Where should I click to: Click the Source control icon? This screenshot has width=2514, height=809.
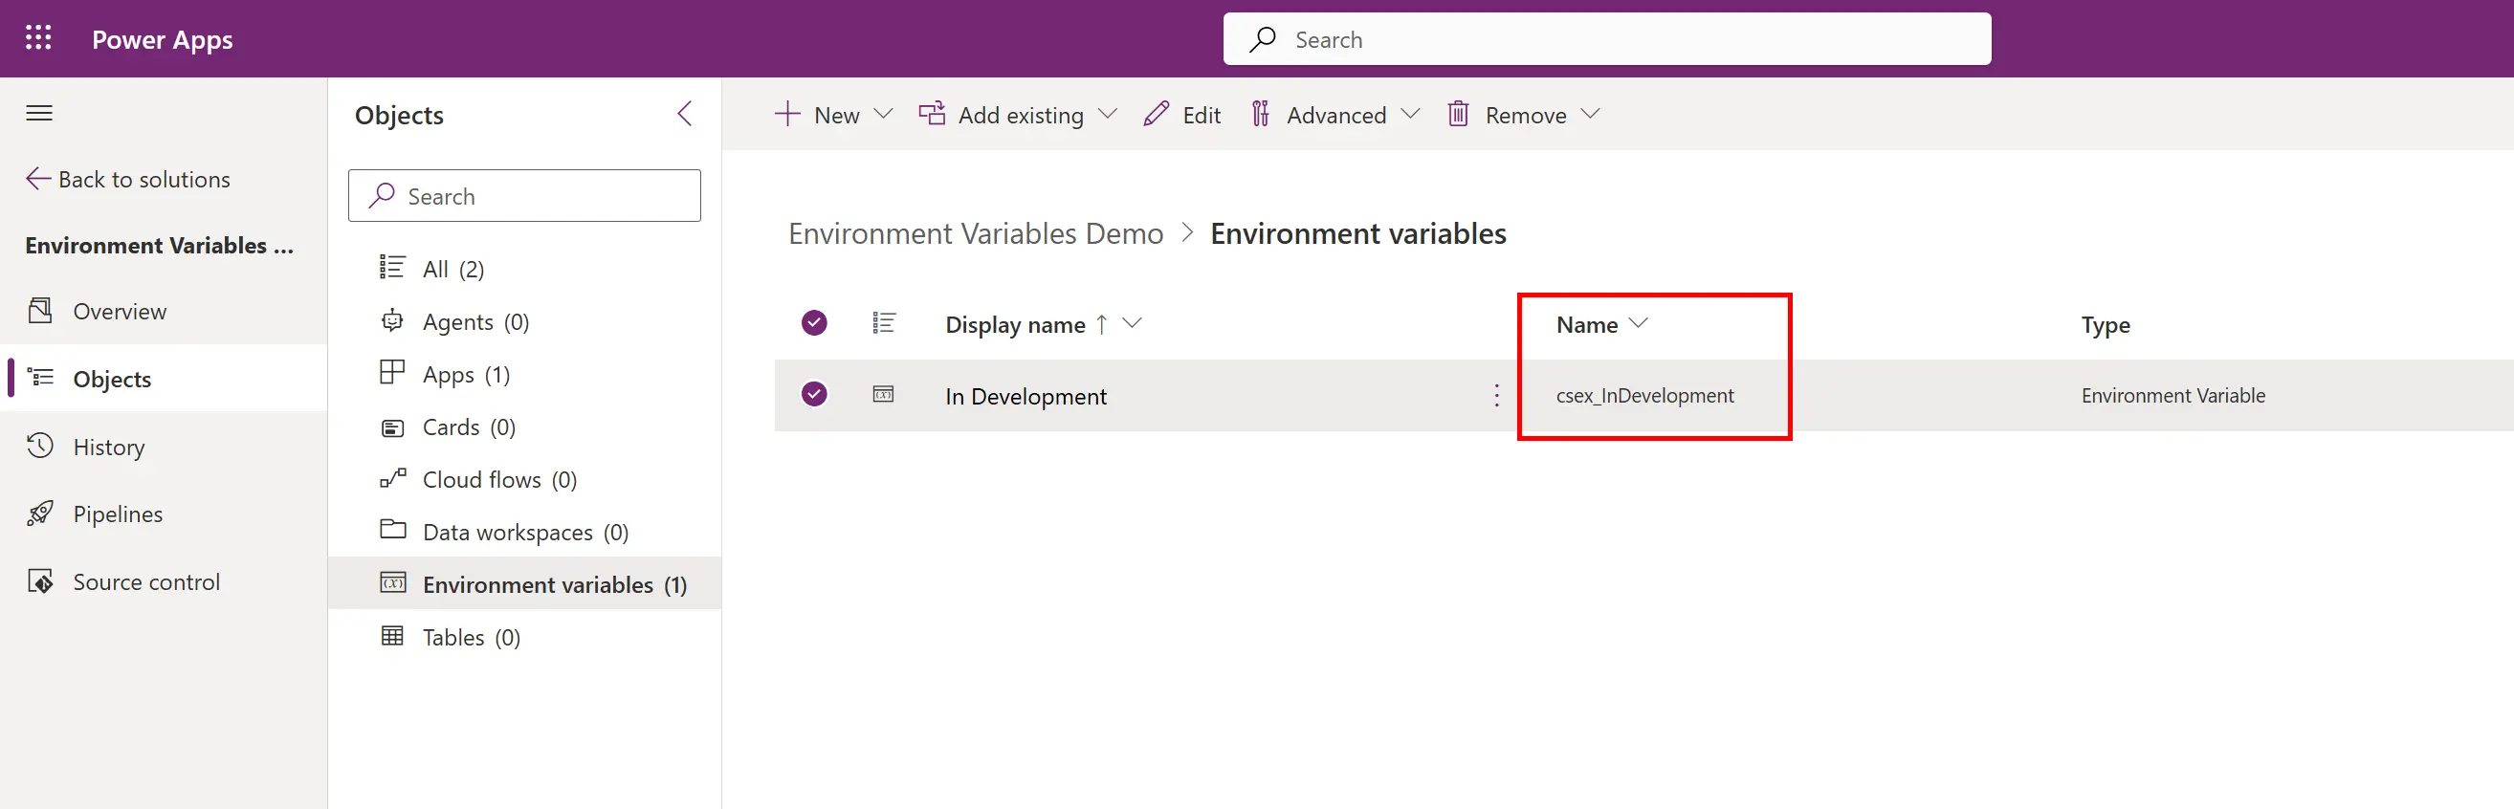(40, 581)
